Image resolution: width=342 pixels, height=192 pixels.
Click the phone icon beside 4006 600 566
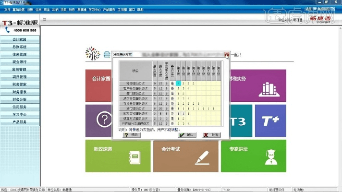click(x=7, y=30)
